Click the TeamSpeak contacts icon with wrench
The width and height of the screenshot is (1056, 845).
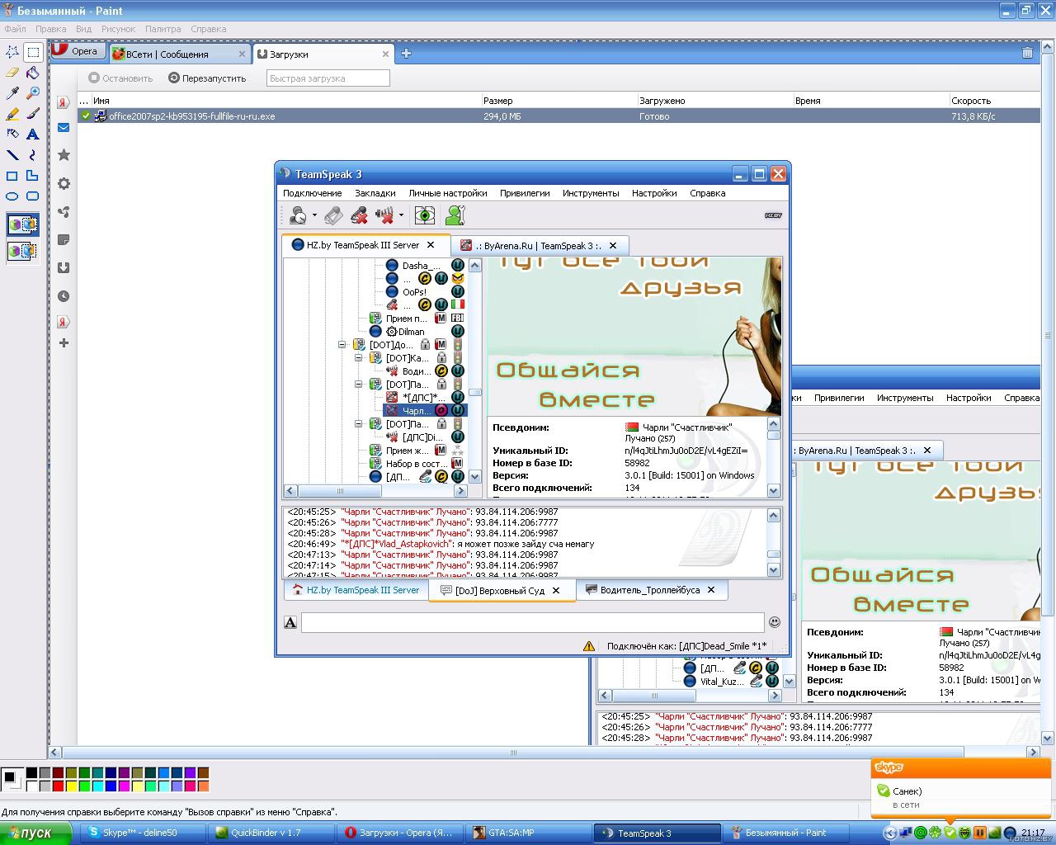455,215
